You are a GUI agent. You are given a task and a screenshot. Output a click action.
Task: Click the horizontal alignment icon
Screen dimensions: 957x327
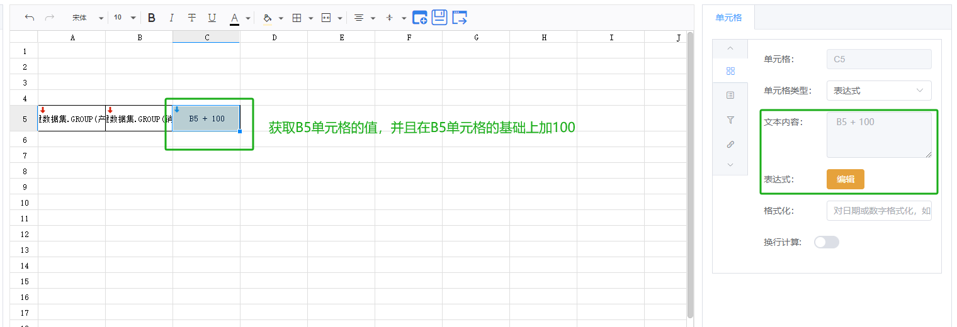[359, 18]
